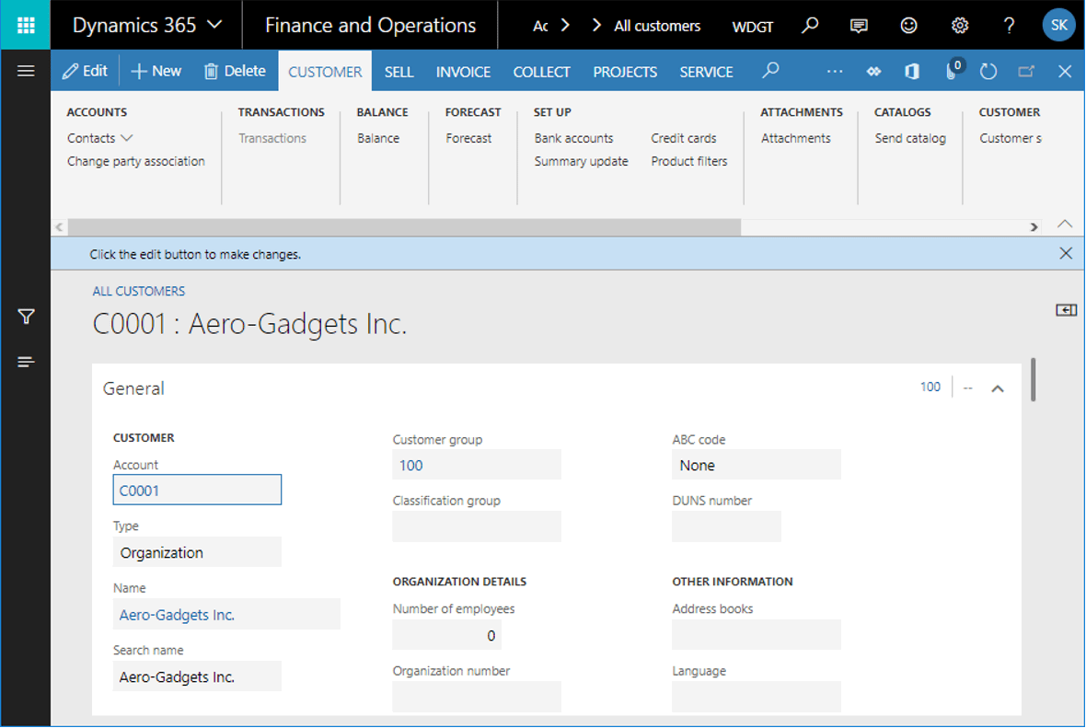Click the Account field C0001
The image size is (1086, 728).
click(197, 490)
